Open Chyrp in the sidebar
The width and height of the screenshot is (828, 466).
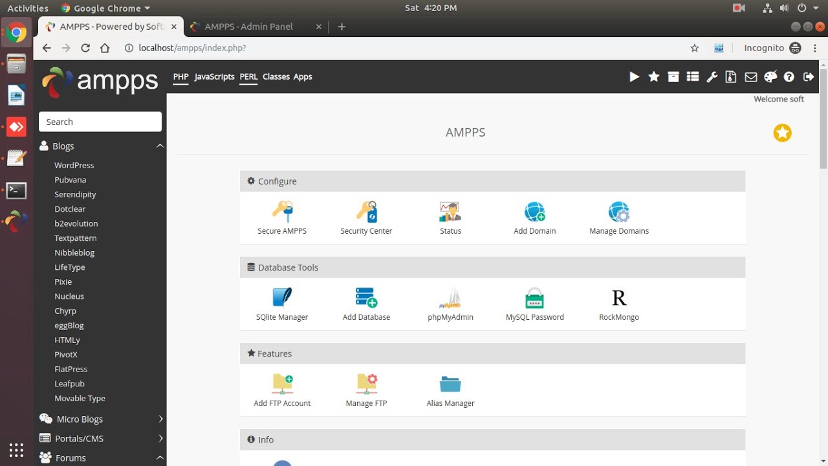click(x=65, y=311)
